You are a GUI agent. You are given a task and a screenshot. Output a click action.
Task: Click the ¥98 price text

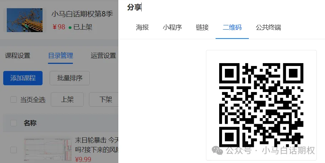coord(59,27)
